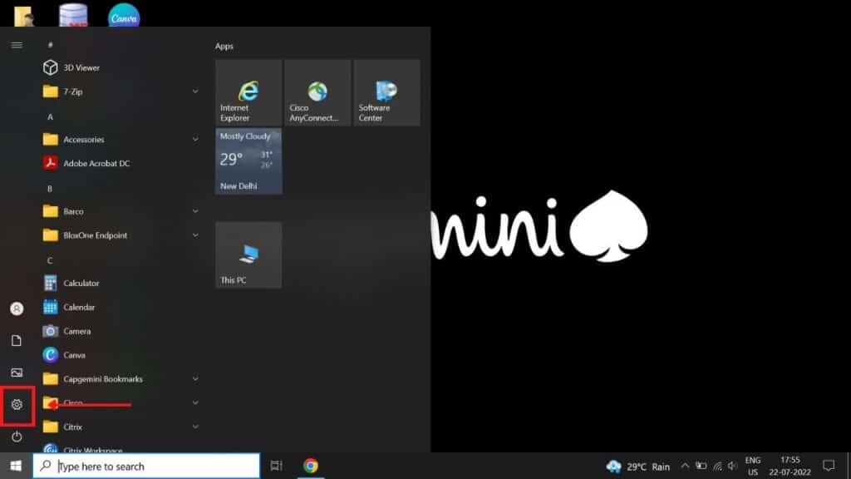Expand the BloxOne Endpoint folder
The image size is (851, 479).
[195, 235]
